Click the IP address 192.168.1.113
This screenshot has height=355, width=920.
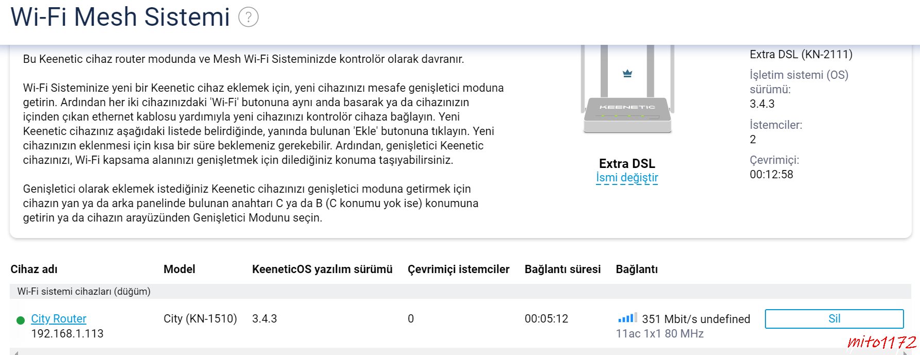tap(67, 333)
